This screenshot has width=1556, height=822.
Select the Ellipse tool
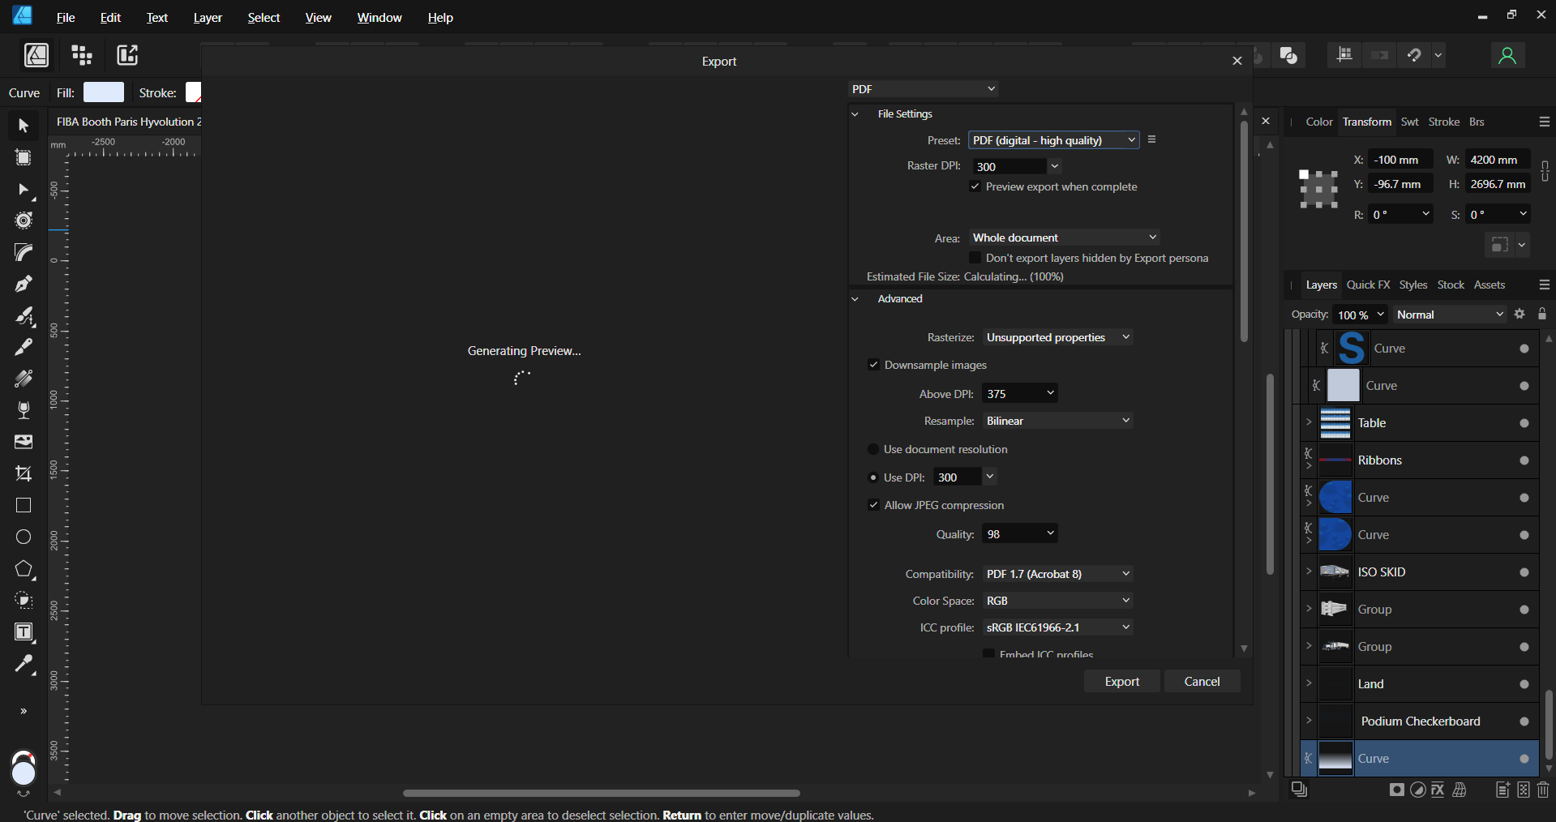(x=24, y=537)
